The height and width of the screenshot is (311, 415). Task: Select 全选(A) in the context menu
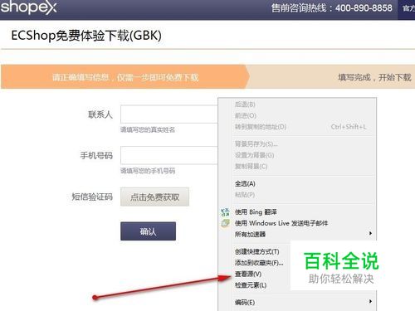point(245,183)
